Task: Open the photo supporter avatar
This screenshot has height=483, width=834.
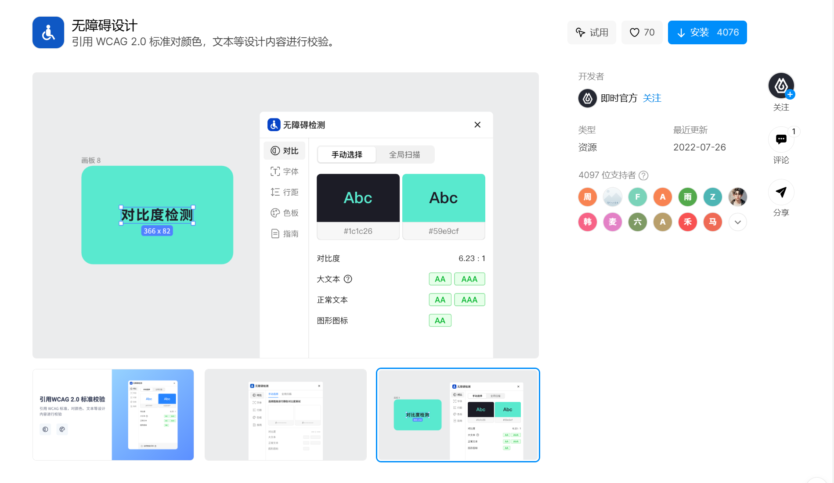Action: (738, 197)
